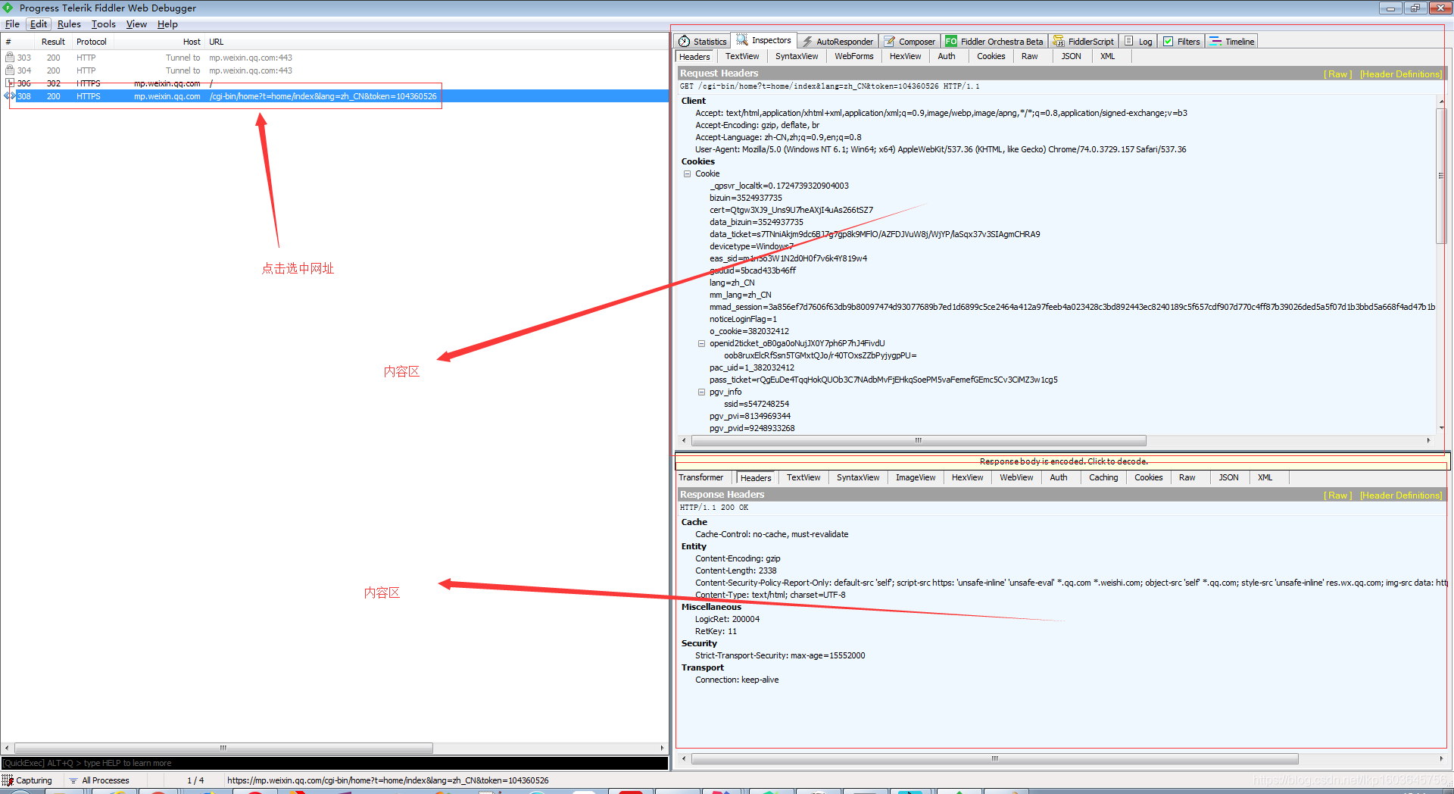Open the Tools menu
1454x794 pixels.
tap(104, 24)
